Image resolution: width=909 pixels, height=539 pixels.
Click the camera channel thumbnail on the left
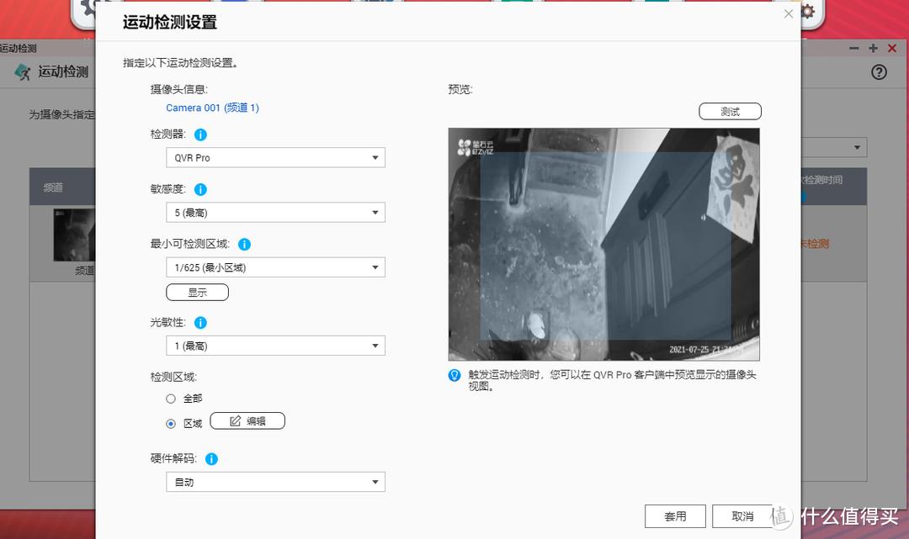pos(74,235)
